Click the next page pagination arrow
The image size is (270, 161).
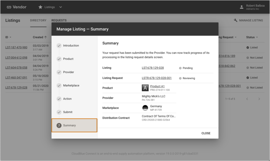259,99
